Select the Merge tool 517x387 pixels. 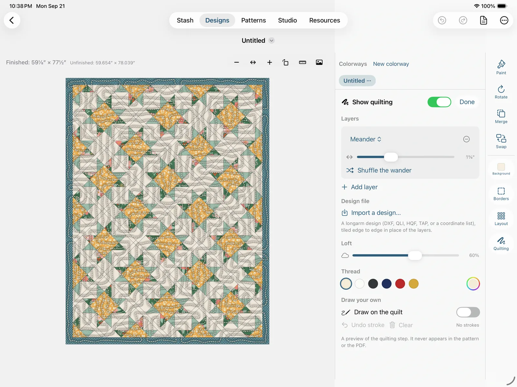tap(501, 116)
